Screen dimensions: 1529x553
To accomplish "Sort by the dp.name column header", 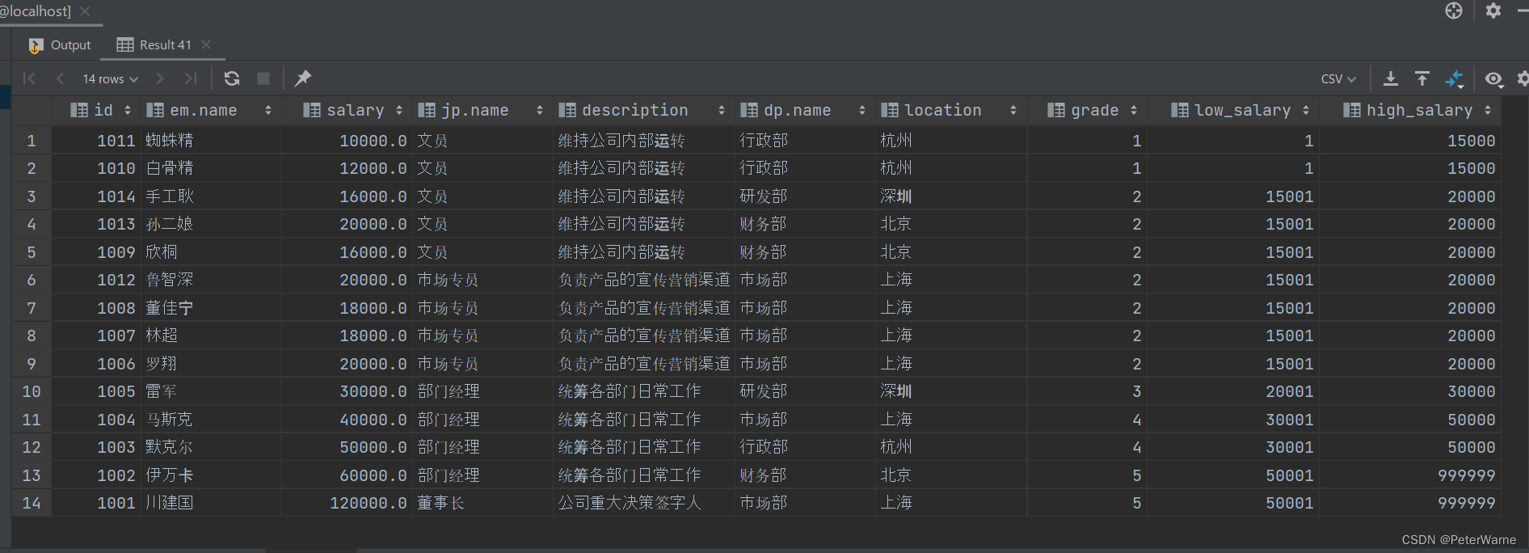I will [805, 110].
